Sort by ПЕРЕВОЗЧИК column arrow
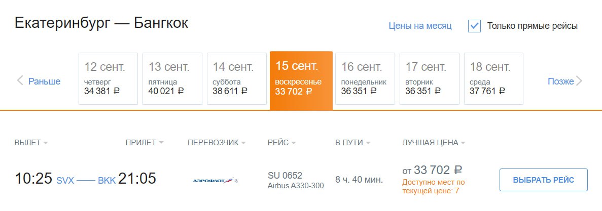 [243, 143]
